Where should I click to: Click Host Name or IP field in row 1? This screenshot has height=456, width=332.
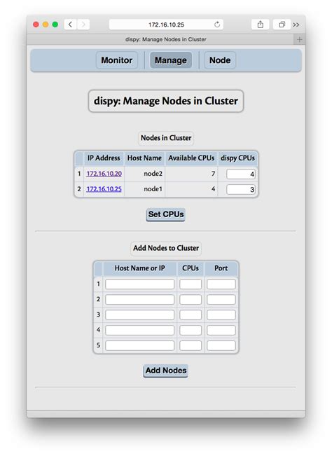pyautogui.click(x=139, y=284)
